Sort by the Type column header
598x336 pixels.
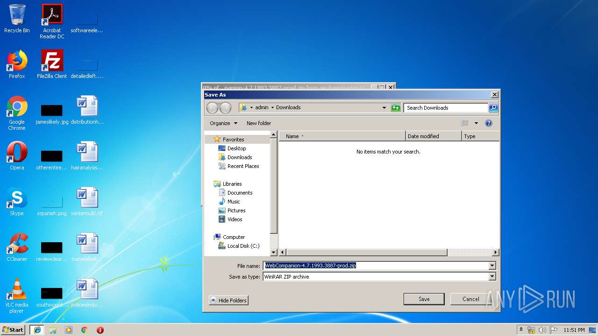[480, 136]
